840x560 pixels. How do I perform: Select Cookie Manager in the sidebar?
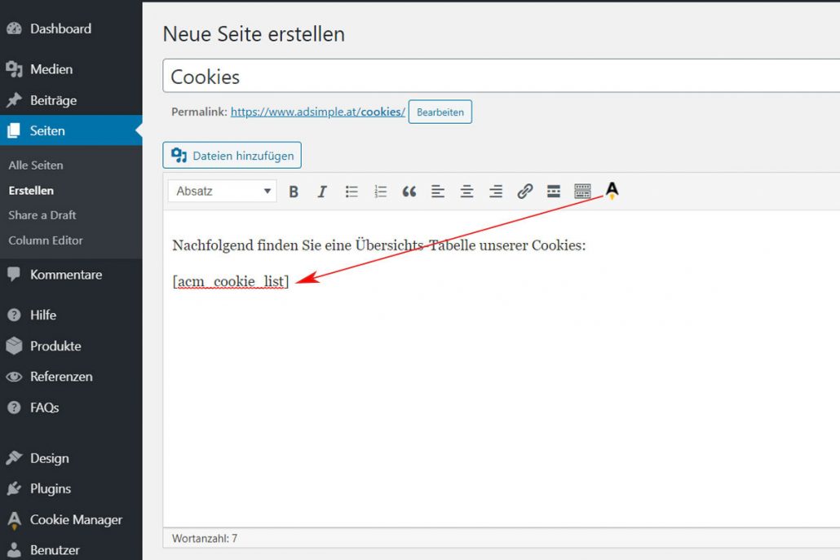click(x=77, y=519)
